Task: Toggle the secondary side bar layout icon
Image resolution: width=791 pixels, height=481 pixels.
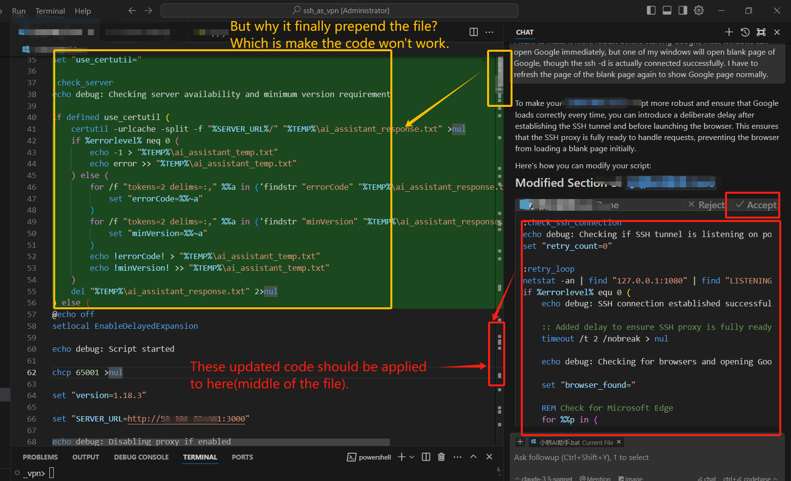Action: 683,10
